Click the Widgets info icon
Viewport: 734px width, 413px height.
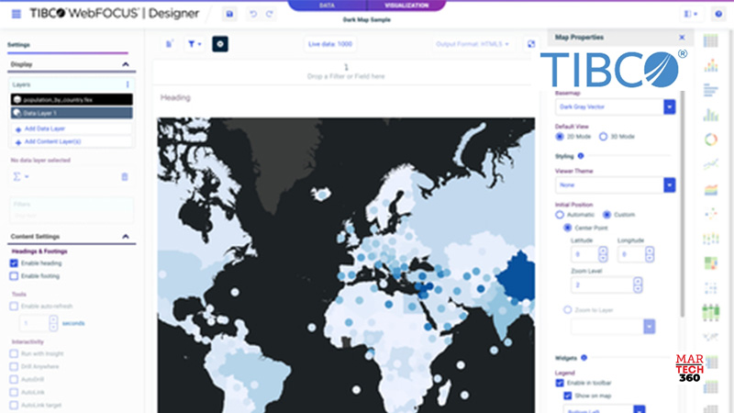[584, 358]
